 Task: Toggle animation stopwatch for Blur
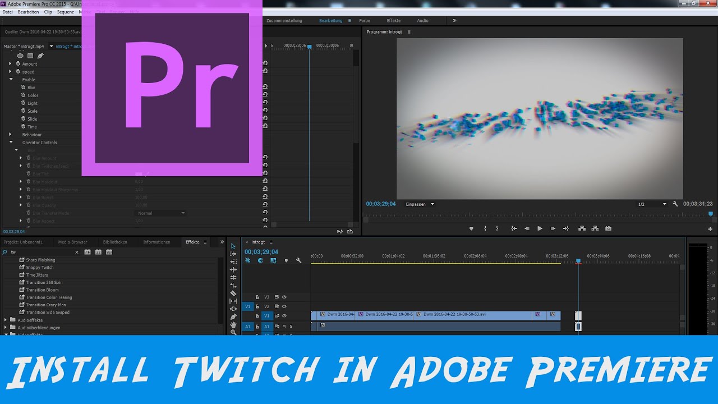24,87
